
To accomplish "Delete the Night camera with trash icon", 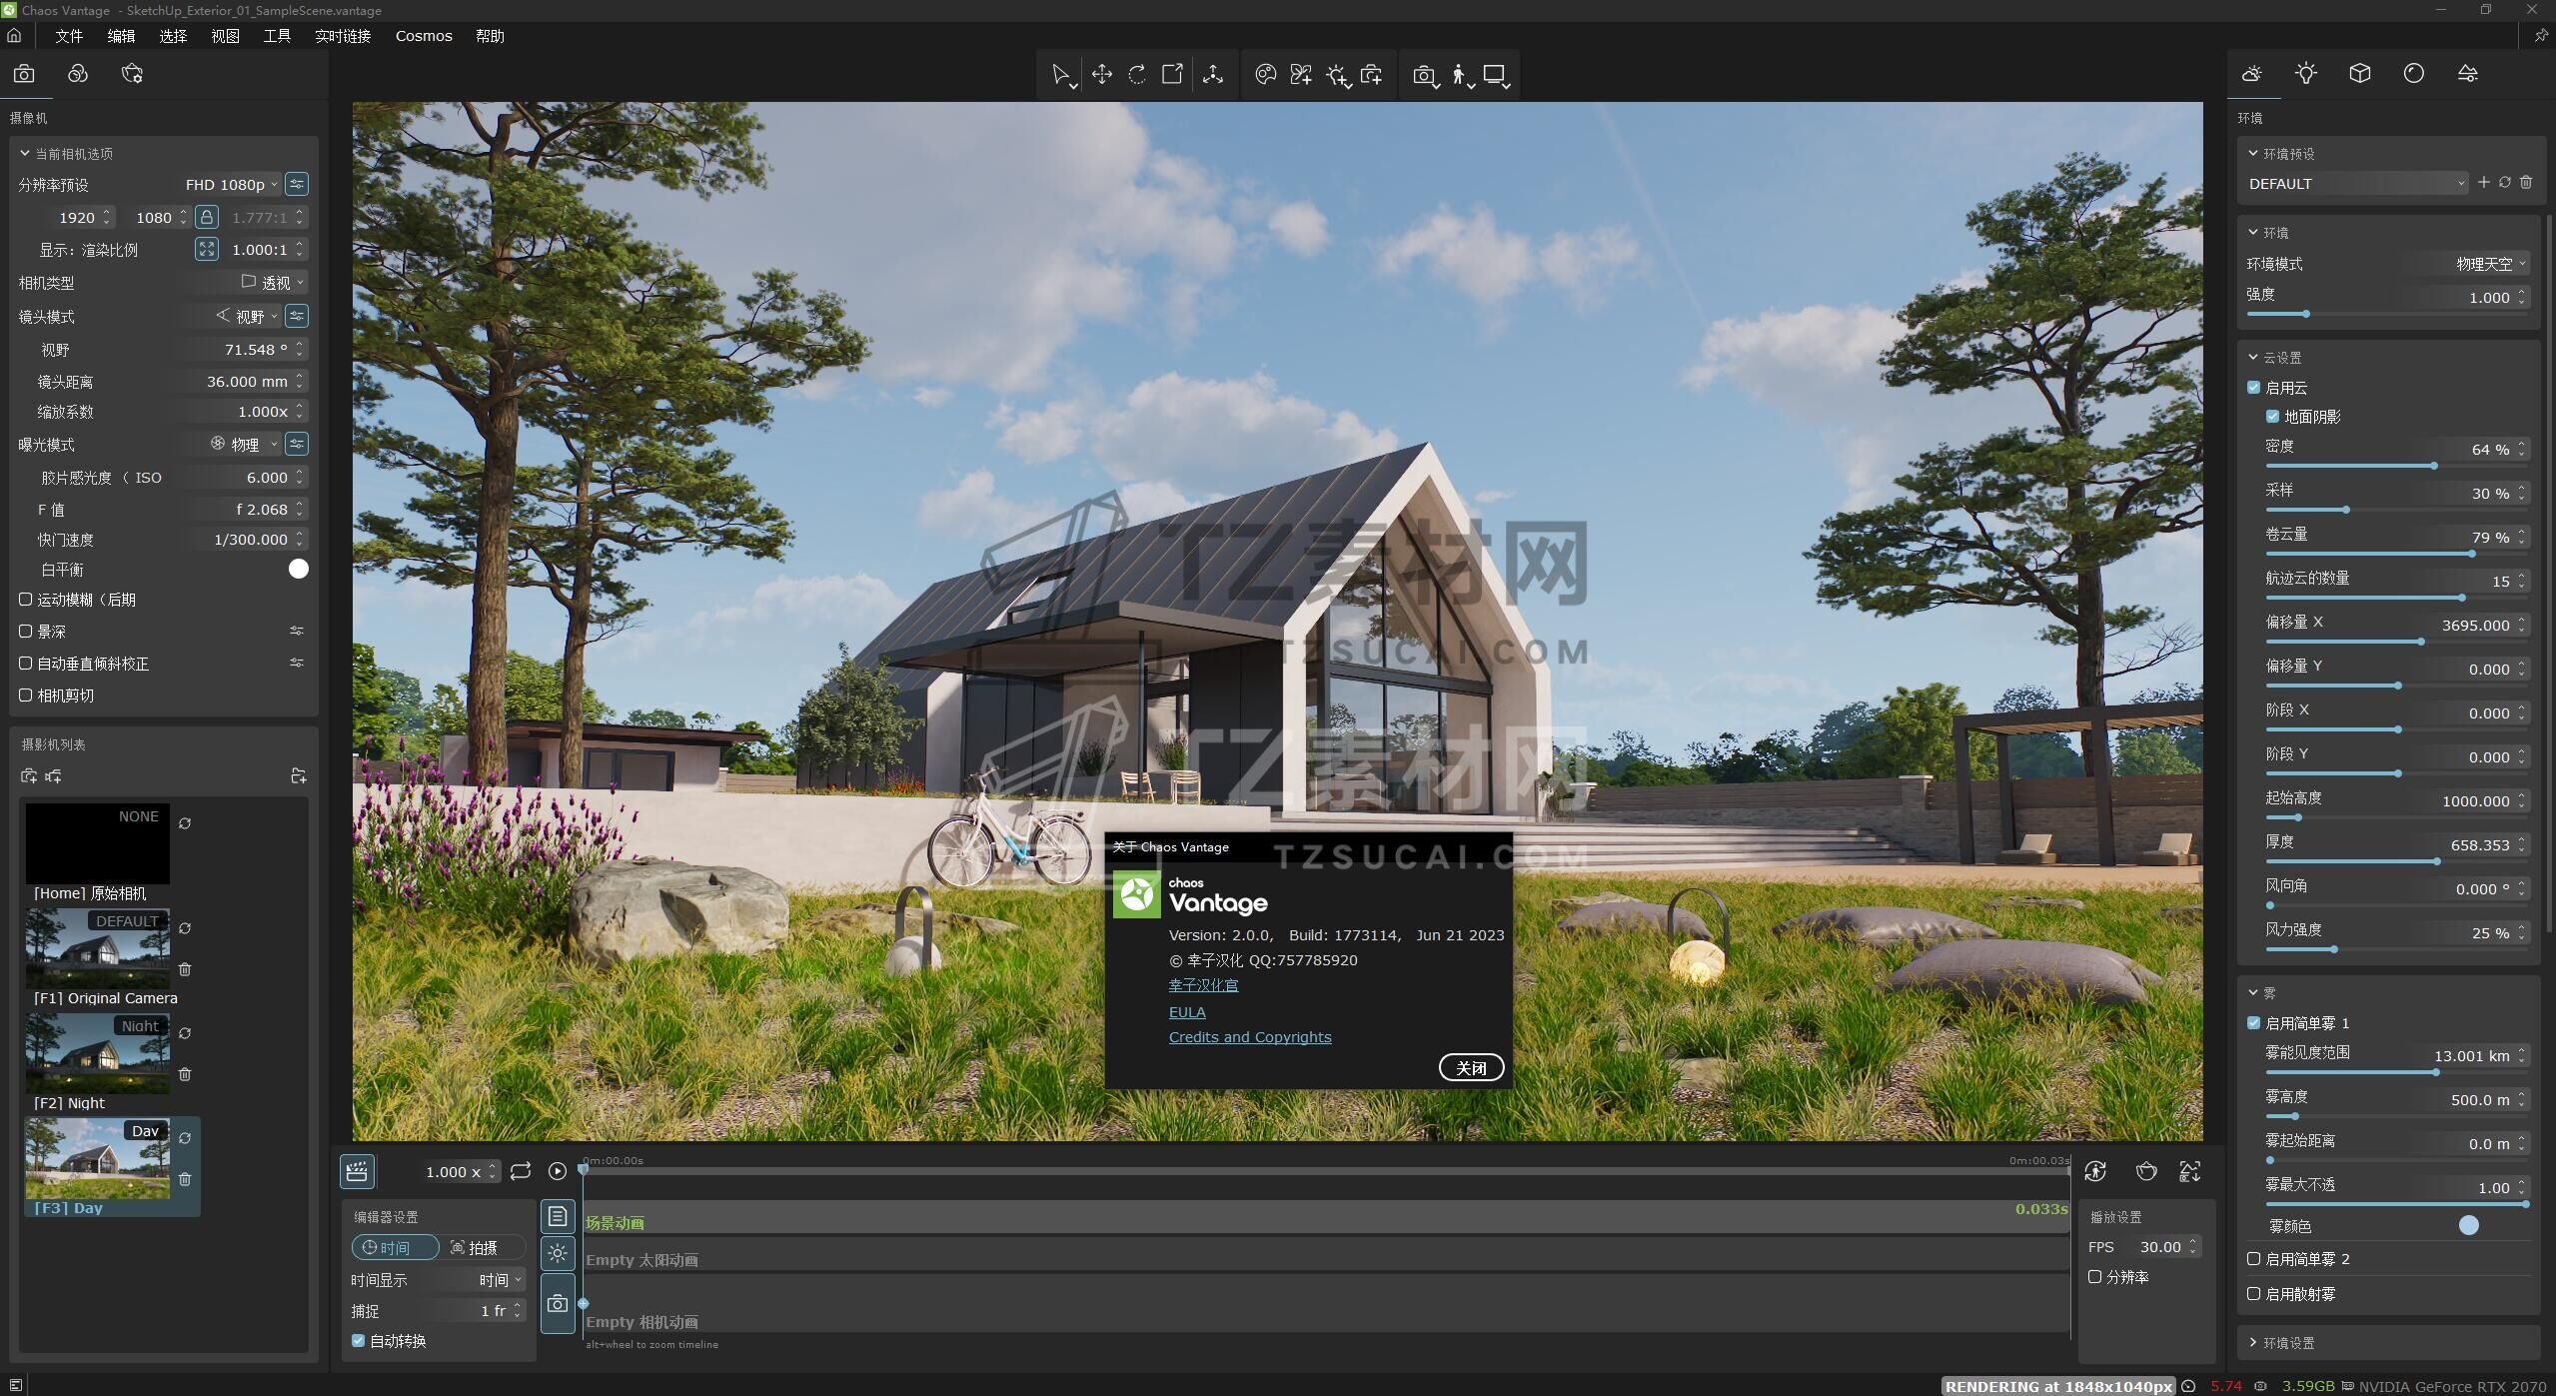I will (x=185, y=1074).
